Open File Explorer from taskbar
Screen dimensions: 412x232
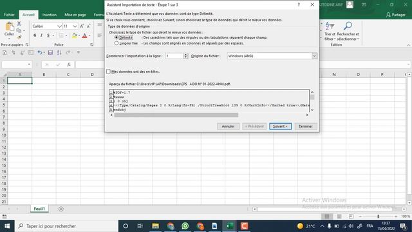tap(155, 226)
